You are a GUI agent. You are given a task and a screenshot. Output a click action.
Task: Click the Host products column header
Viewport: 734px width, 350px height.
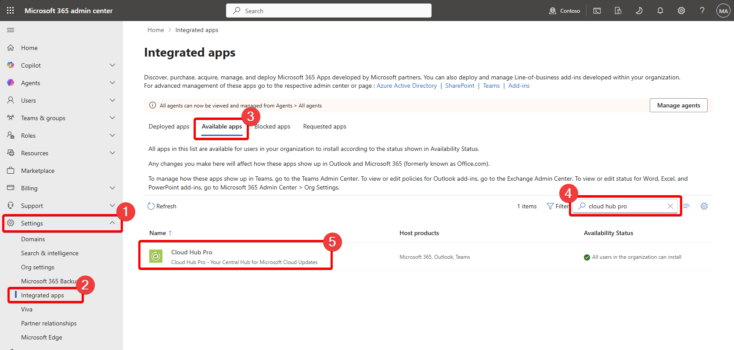click(x=419, y=233)
